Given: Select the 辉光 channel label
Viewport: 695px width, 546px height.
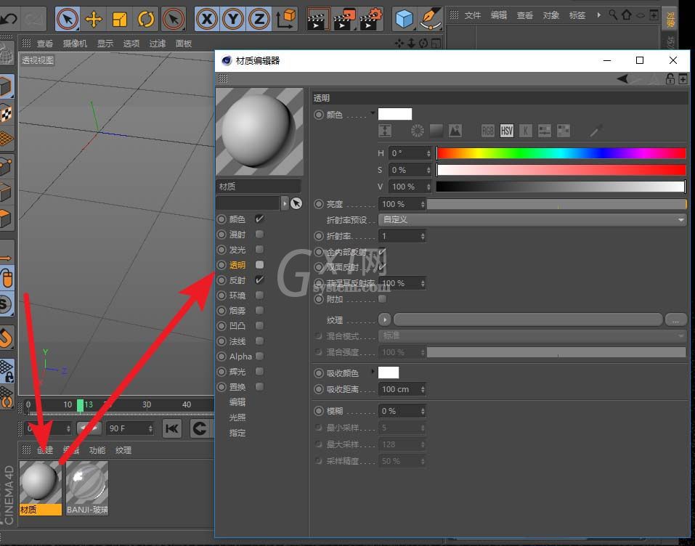Looking at the screenshot, I should [x=237, y=372].
